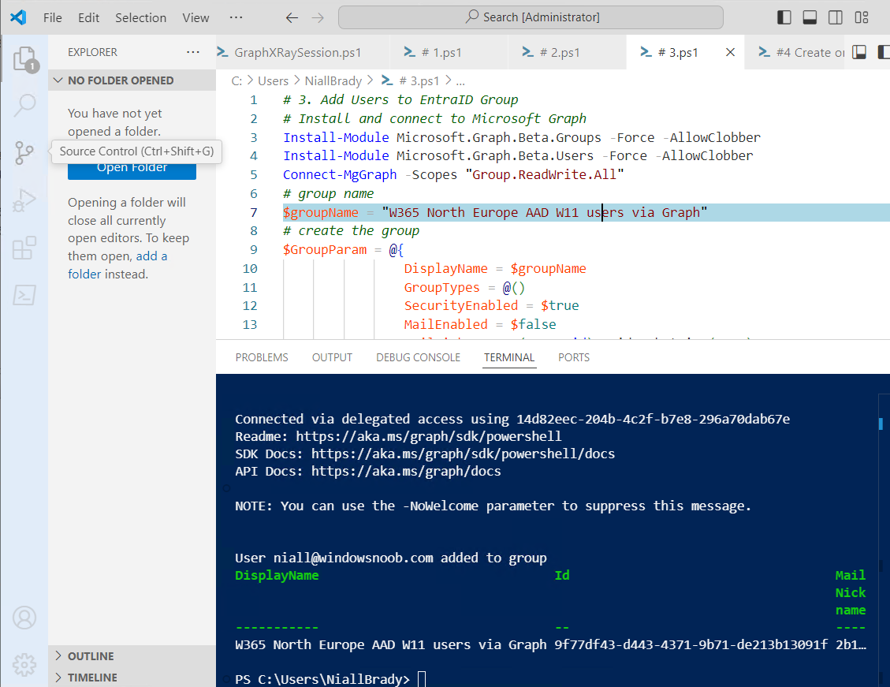The width and height of the screenshot is (890, 687).
Task: Go forward using the right arrow
Action: point(318,17)
